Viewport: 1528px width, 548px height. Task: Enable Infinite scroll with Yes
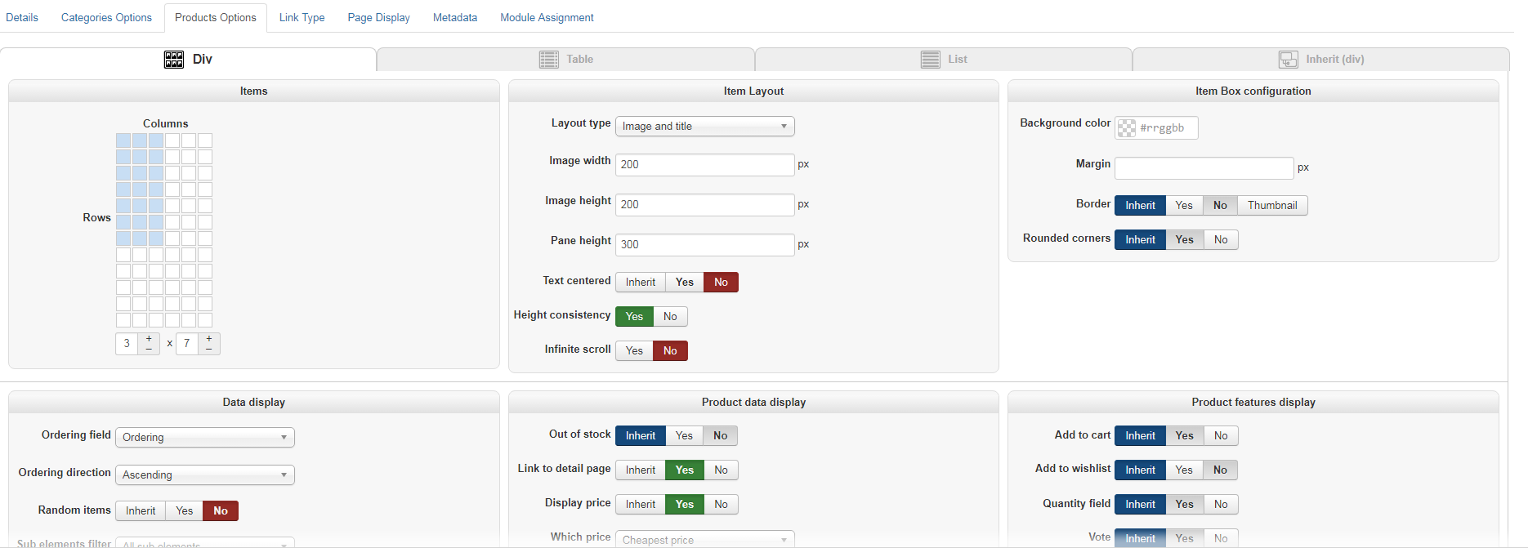coord(634,351)
